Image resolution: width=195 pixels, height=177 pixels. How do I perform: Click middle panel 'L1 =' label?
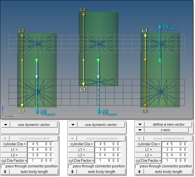click(81, 150)
